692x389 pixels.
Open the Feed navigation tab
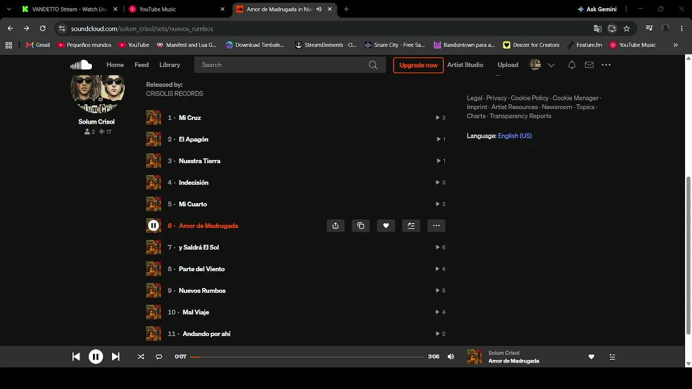tap(142, 65)
